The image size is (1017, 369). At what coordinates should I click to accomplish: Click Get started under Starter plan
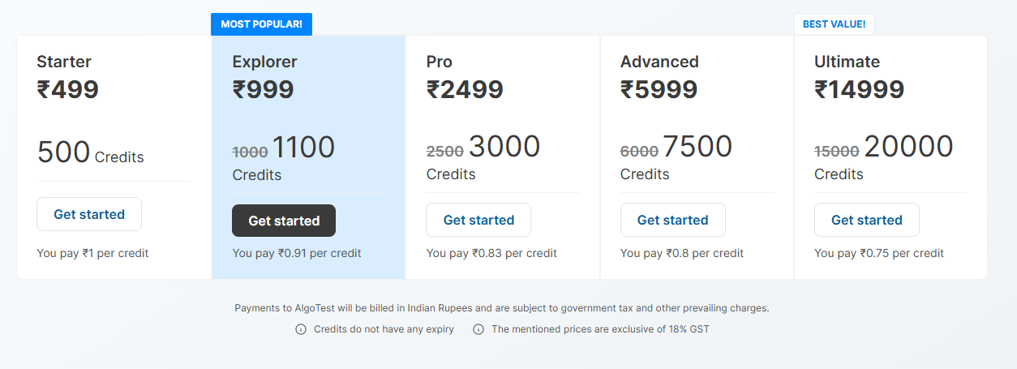pos(89,214)
